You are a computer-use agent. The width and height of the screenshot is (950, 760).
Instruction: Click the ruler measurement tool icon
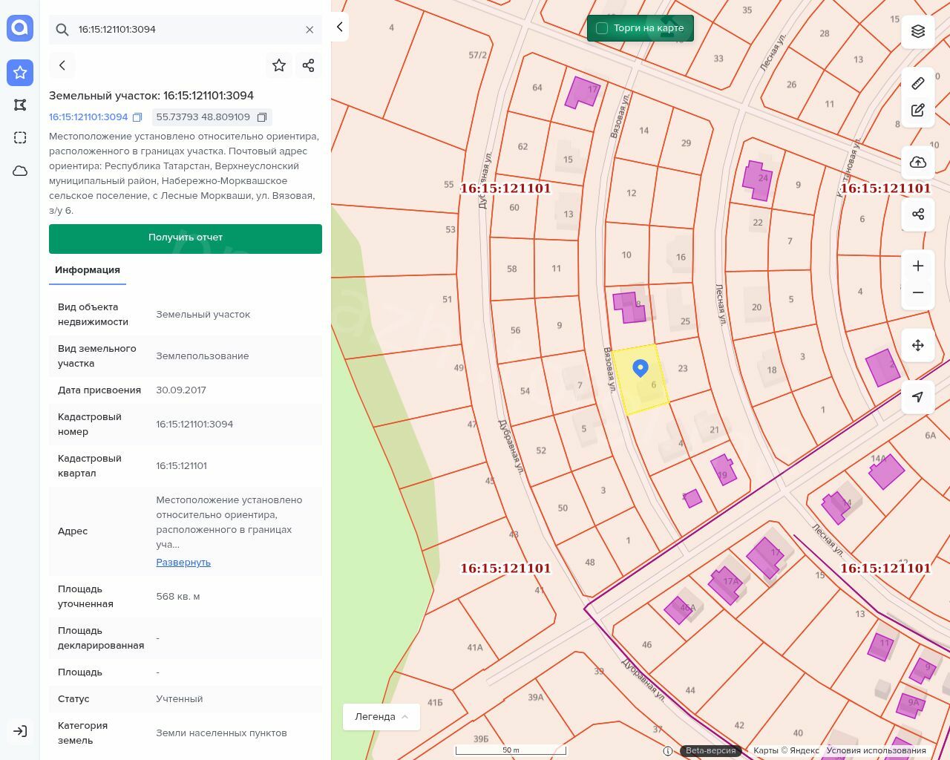click(918, 83)
